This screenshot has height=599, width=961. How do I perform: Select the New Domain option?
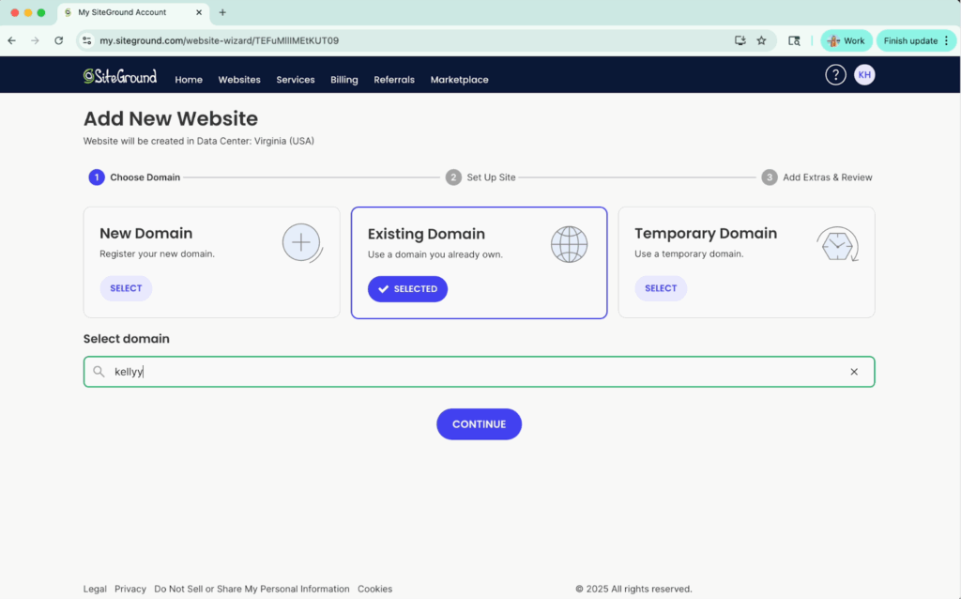[126, 288]
